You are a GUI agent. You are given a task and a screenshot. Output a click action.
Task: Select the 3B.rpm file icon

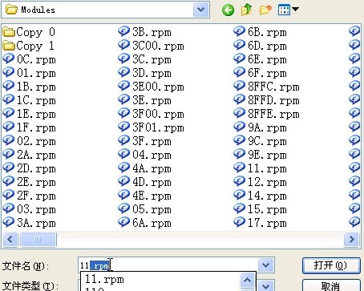(124, 31)
